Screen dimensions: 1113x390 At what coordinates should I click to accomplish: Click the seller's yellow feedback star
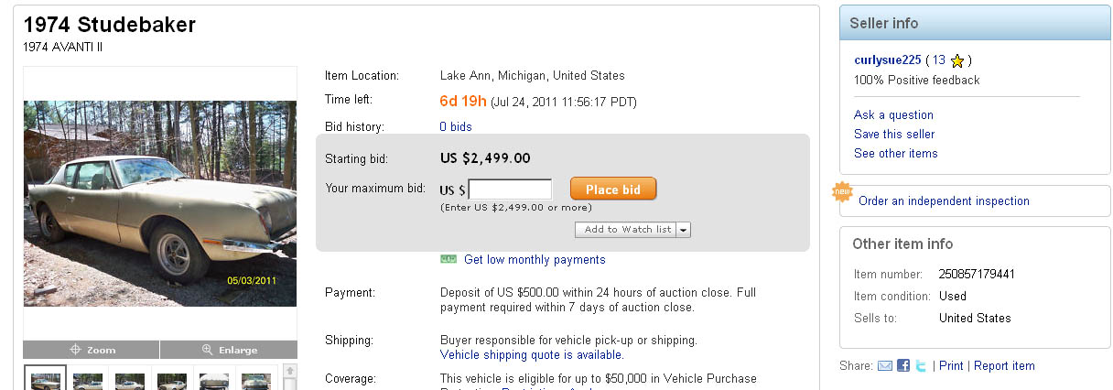coord(957,61)
